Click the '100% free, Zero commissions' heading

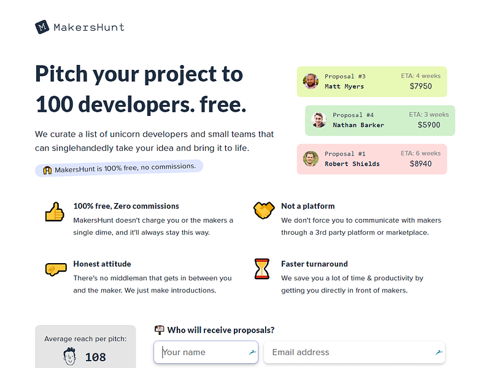click(126, 206)
